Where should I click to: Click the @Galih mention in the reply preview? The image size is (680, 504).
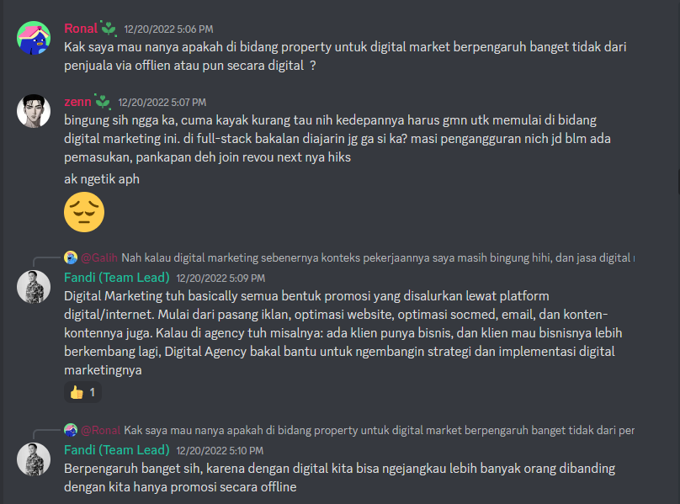(x=99, y=257)
